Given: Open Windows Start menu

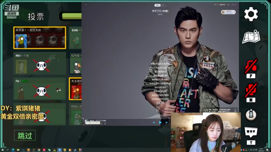Looking at the screenshot, I should point(2,150).
